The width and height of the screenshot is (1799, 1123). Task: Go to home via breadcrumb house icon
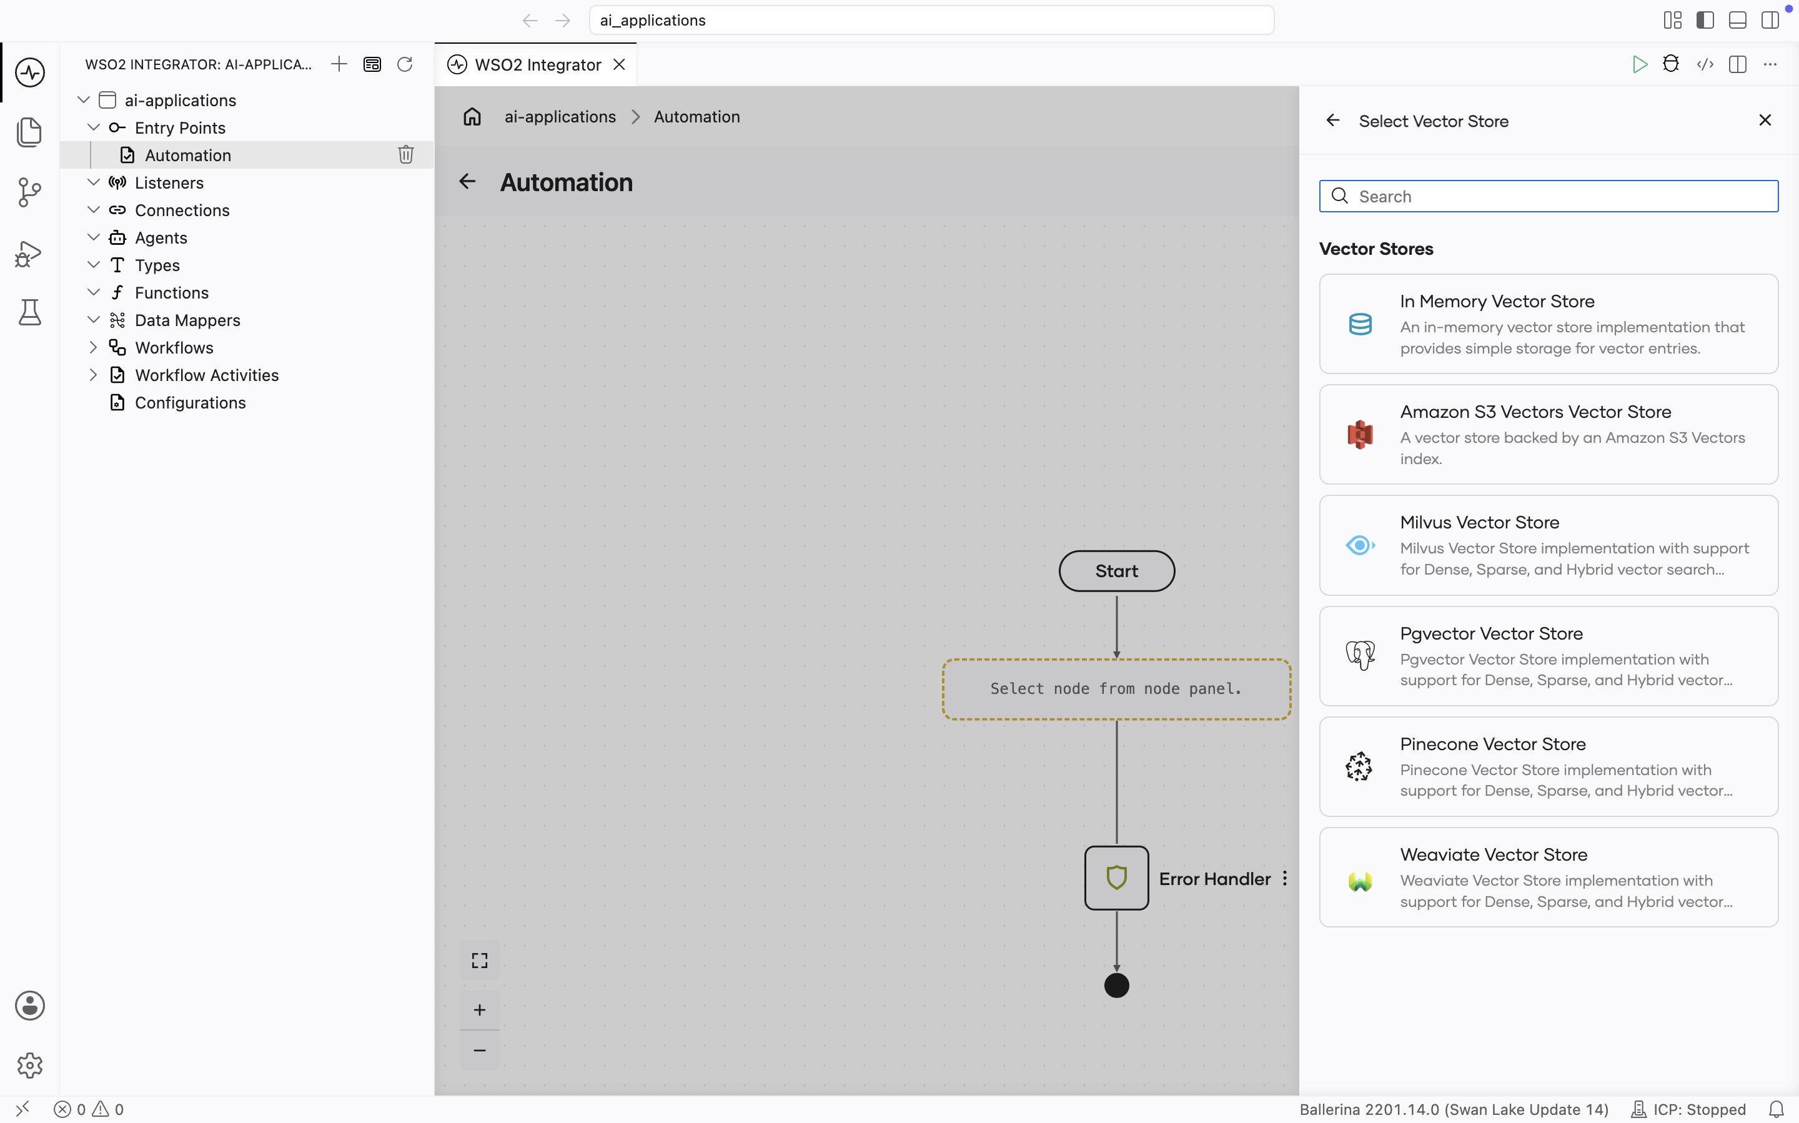click(472, 117)
